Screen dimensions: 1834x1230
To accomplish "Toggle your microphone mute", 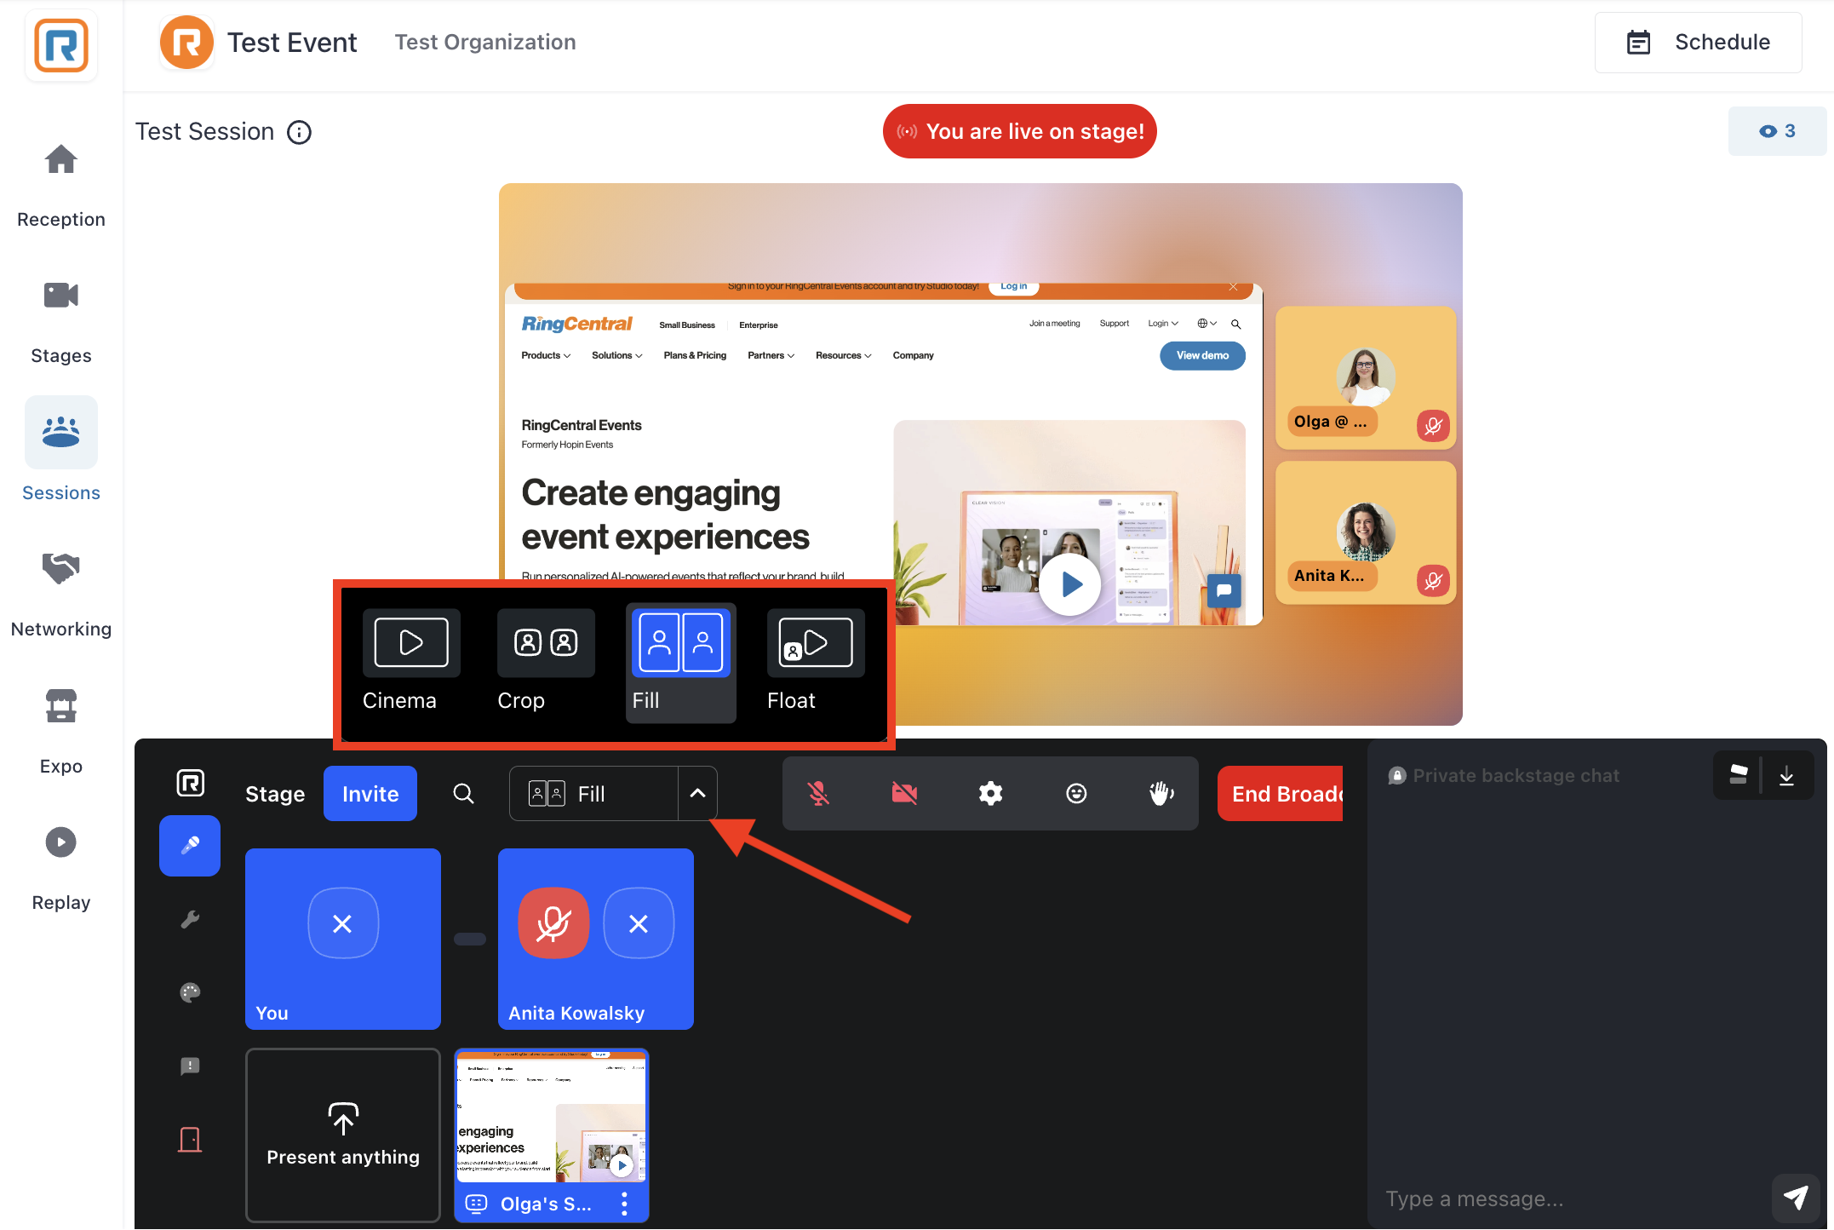I will click(818, 793).
